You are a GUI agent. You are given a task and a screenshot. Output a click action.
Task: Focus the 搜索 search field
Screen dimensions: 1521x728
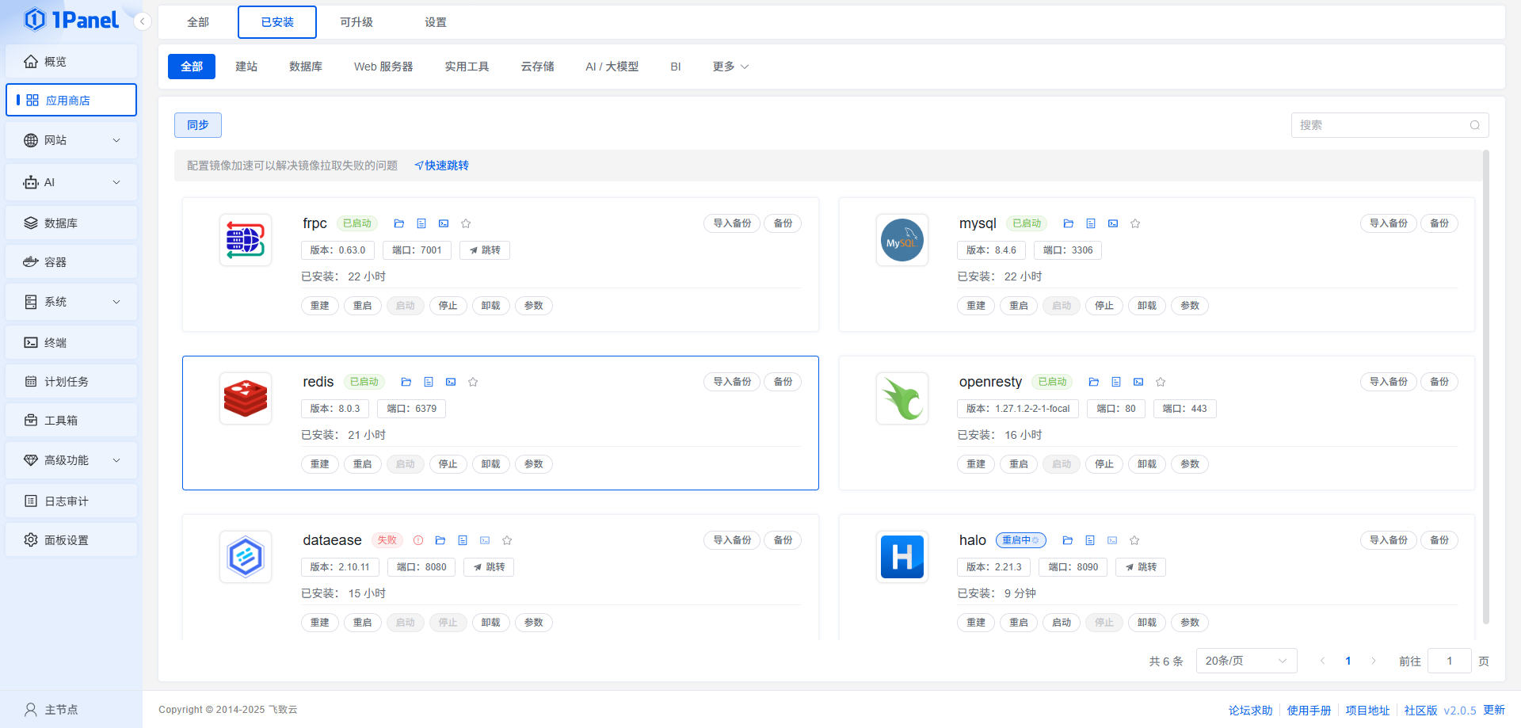pos(1389,125)
